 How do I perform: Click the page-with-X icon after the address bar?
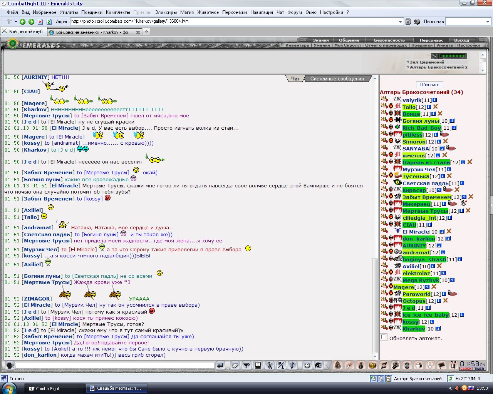click(408, 22)
